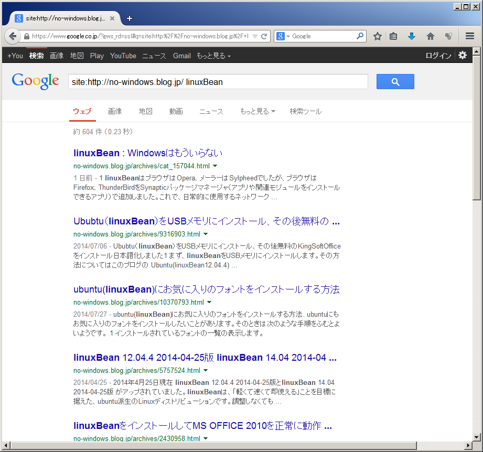Select 検索 in the black Google bar
The width and height of the screenshot is (483, 452).
(36, 56)
